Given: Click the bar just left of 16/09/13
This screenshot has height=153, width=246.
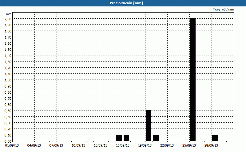Looking at the screenshot, I should [119, 138].
